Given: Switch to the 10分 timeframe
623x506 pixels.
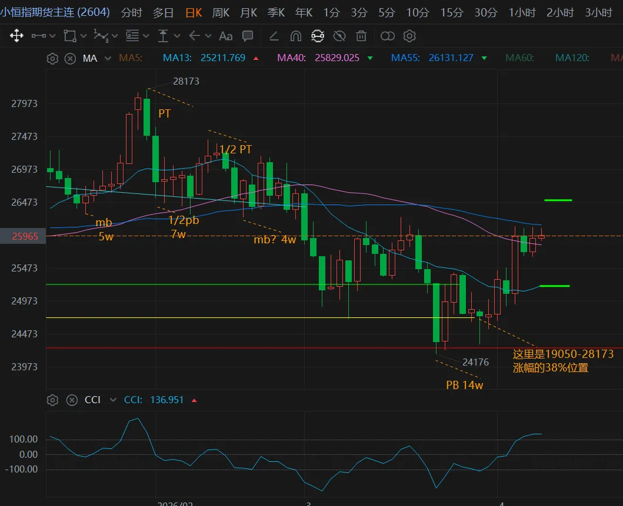Looking at the screenshot, I should pyautogui.click(x=418, y=13).
